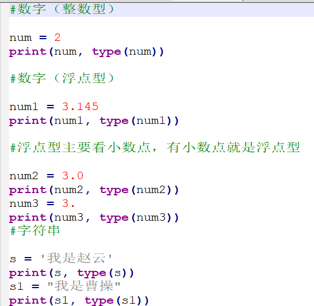The width and height of the screenshot is (314, 306).
Task: Click the line 'print(num2, type(num2))'
Action: click(94, 190)
